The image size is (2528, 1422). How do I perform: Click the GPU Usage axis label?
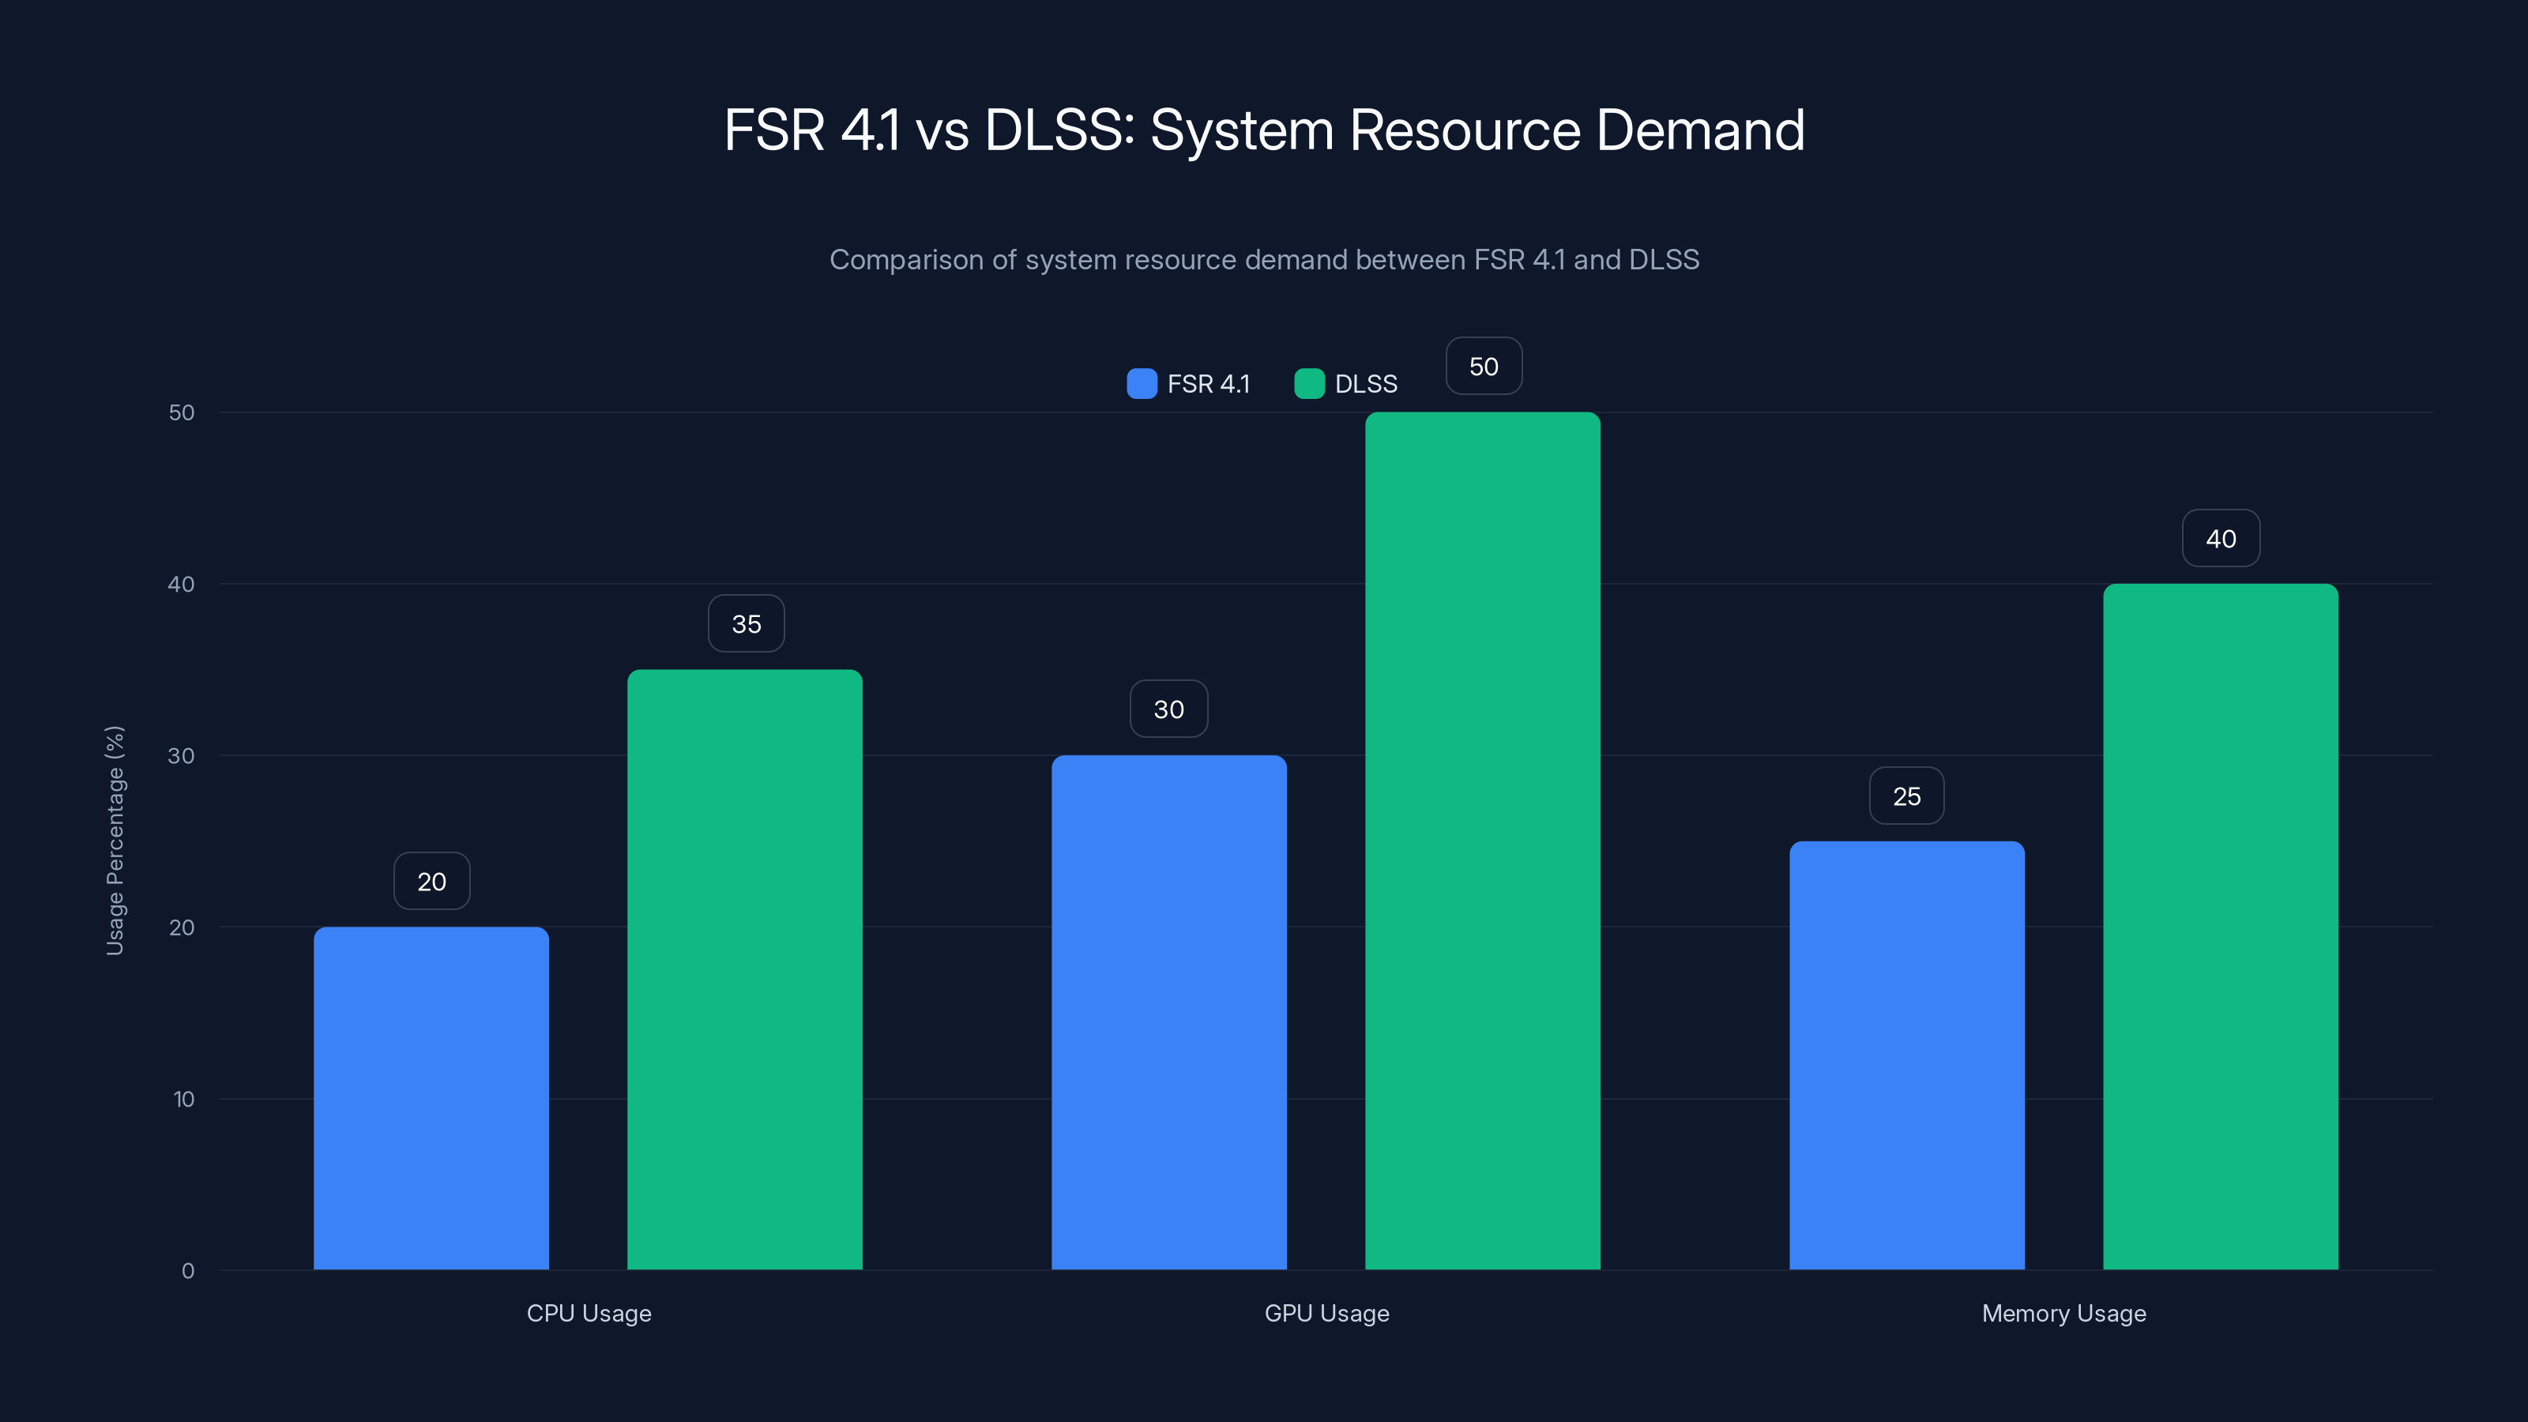1327,1313
